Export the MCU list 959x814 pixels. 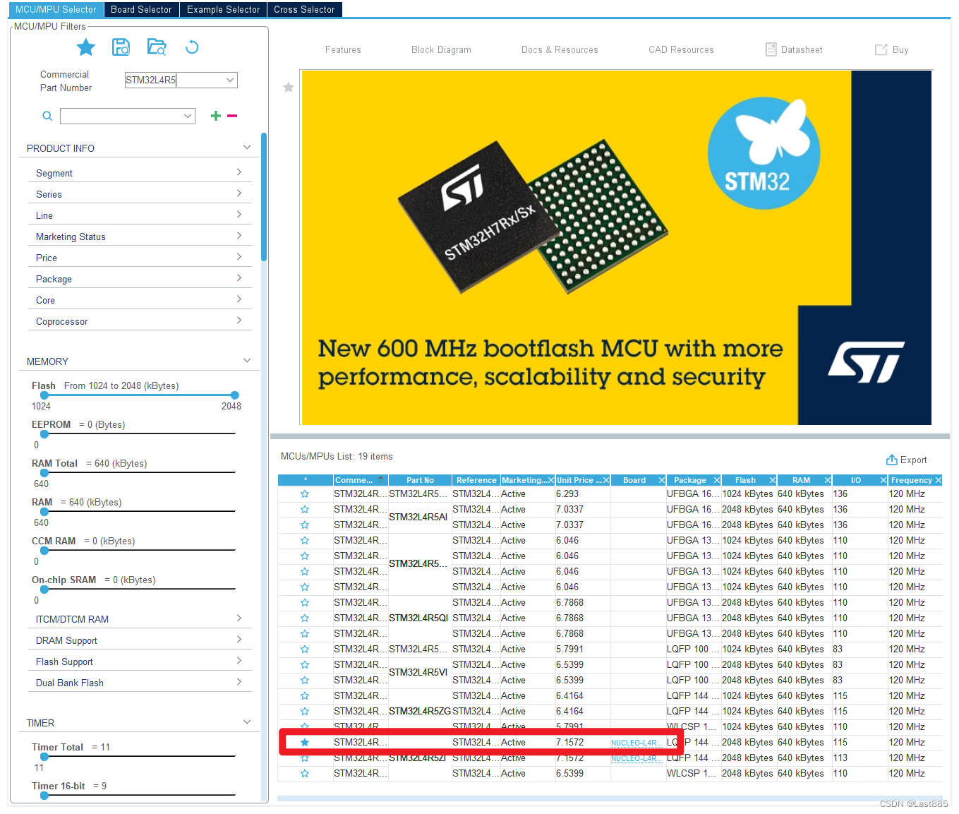[x=907, y=460]
